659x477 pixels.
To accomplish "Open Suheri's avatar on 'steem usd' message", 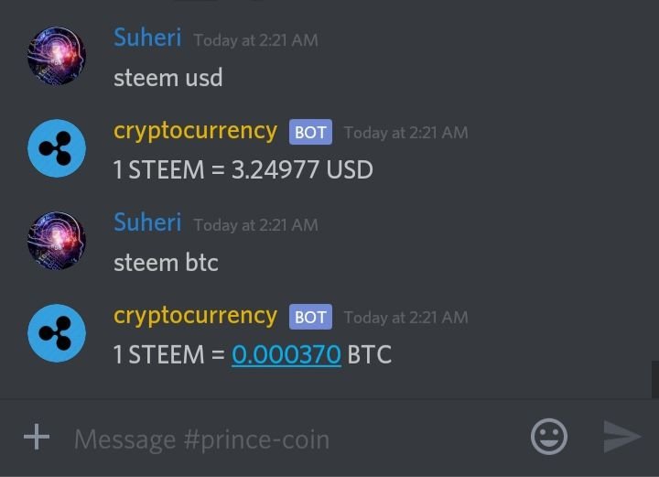I will point(57,56).
